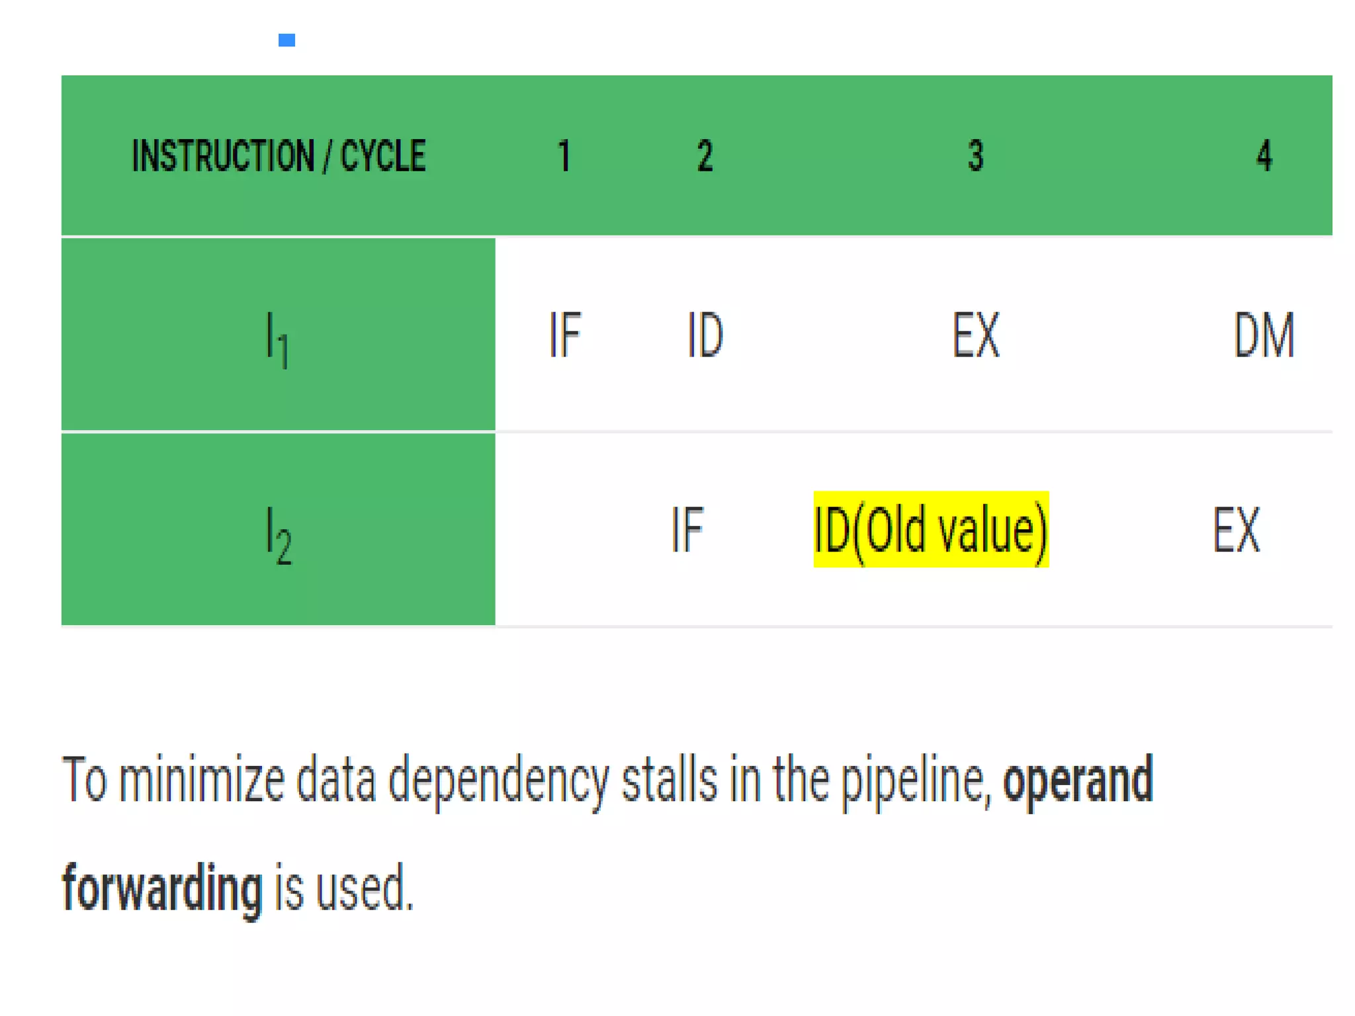Click the I2 instruction row label
The height and width of the screenshot is (1016, 1355).
click(278, 533)
